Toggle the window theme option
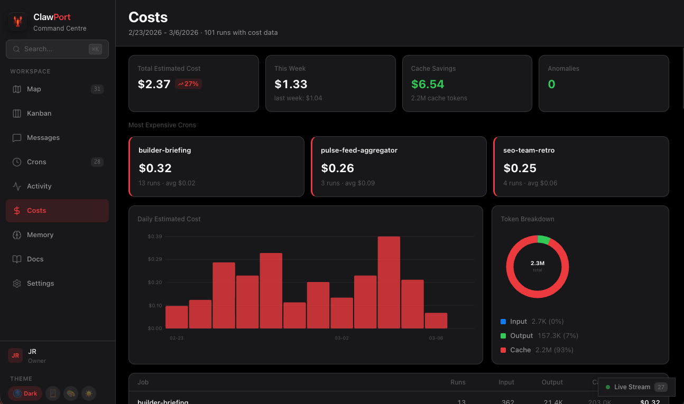 [x=52, y=393]
